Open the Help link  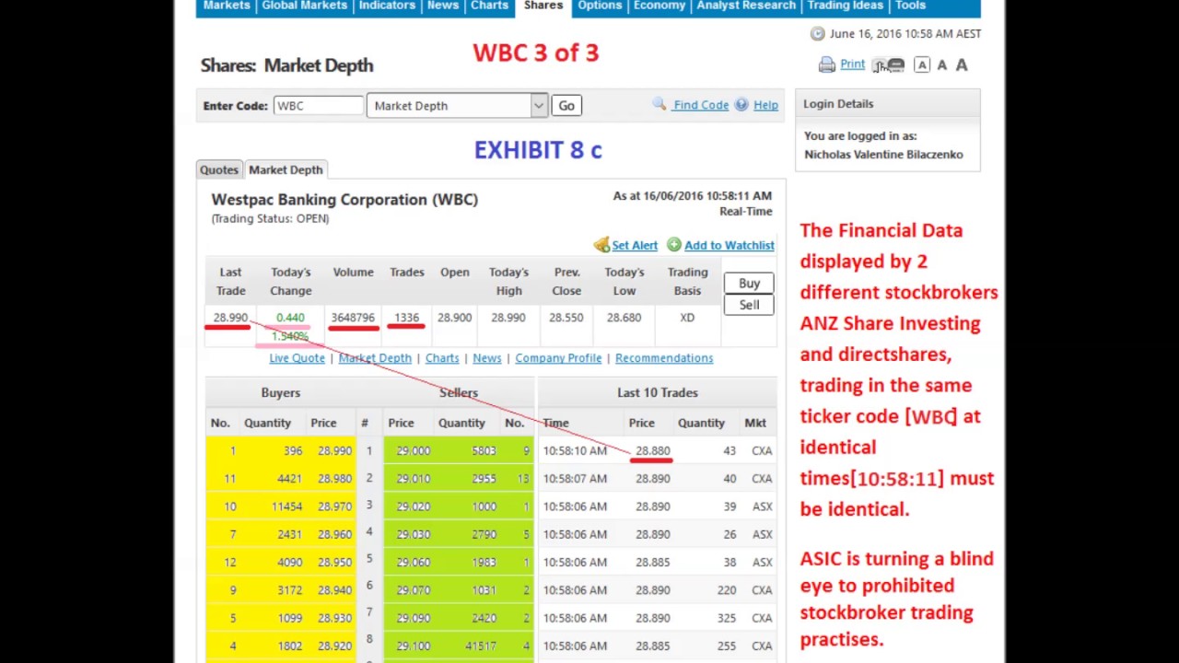[765, 105]
